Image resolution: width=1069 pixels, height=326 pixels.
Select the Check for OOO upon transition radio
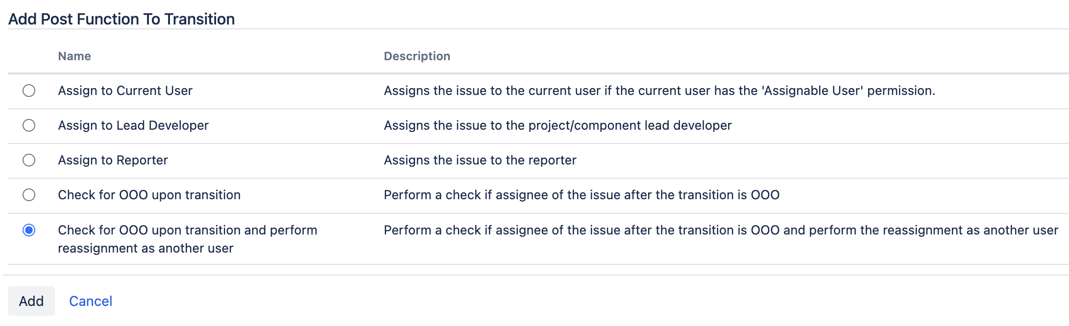pos(29,195)
